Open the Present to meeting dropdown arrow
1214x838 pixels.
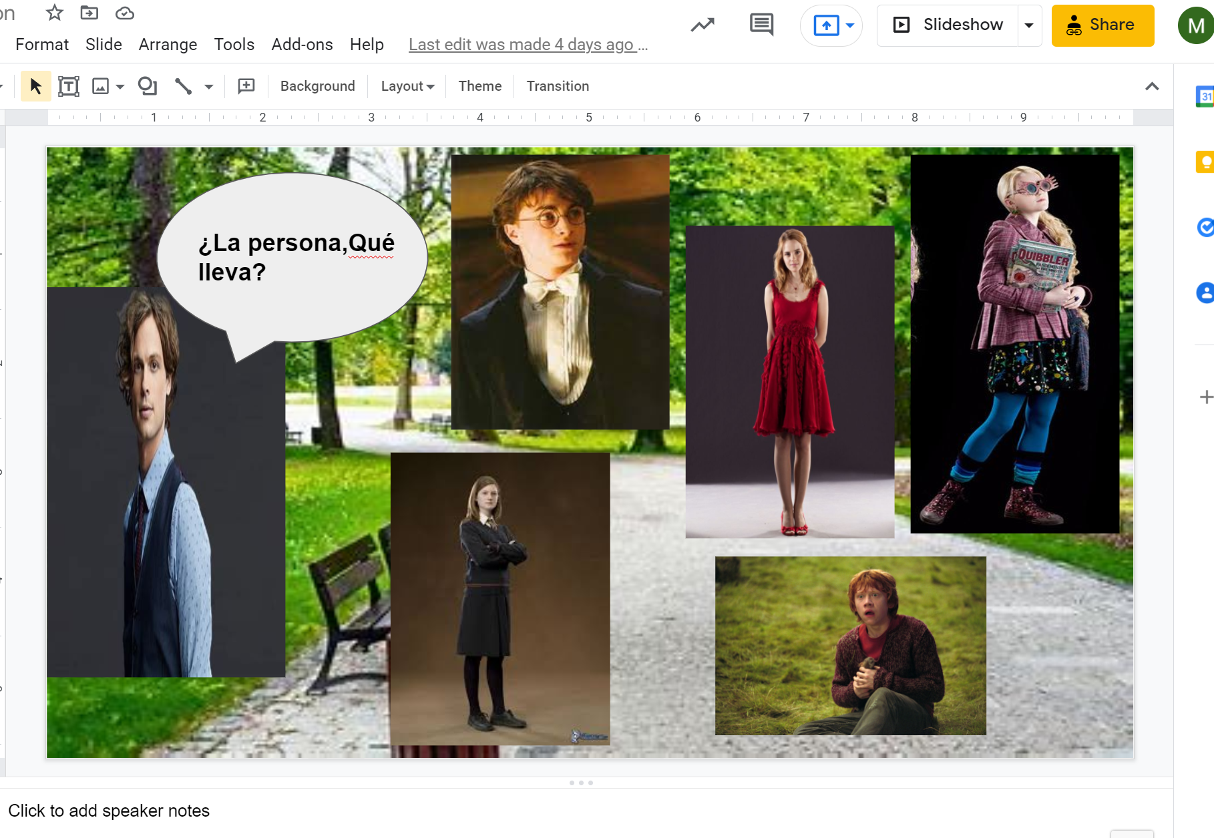(850, 25)
